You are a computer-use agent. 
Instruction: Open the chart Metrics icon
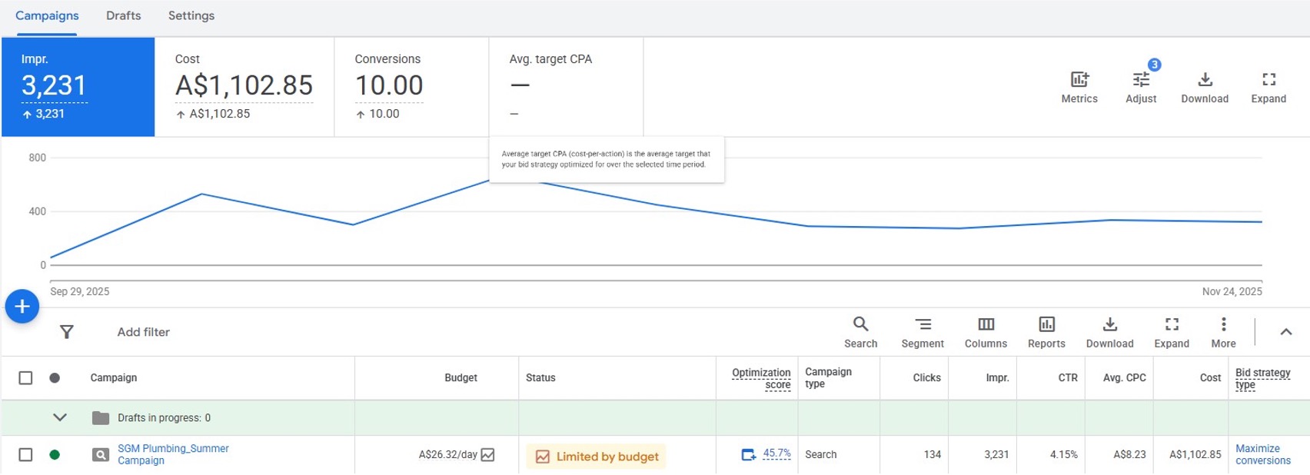click(1079, 80)
